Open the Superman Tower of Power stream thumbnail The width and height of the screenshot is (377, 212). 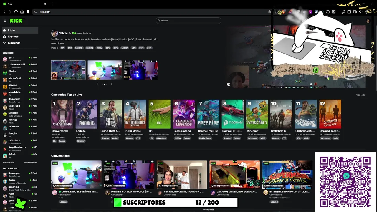pyautogui.click(x=287, y=175)
